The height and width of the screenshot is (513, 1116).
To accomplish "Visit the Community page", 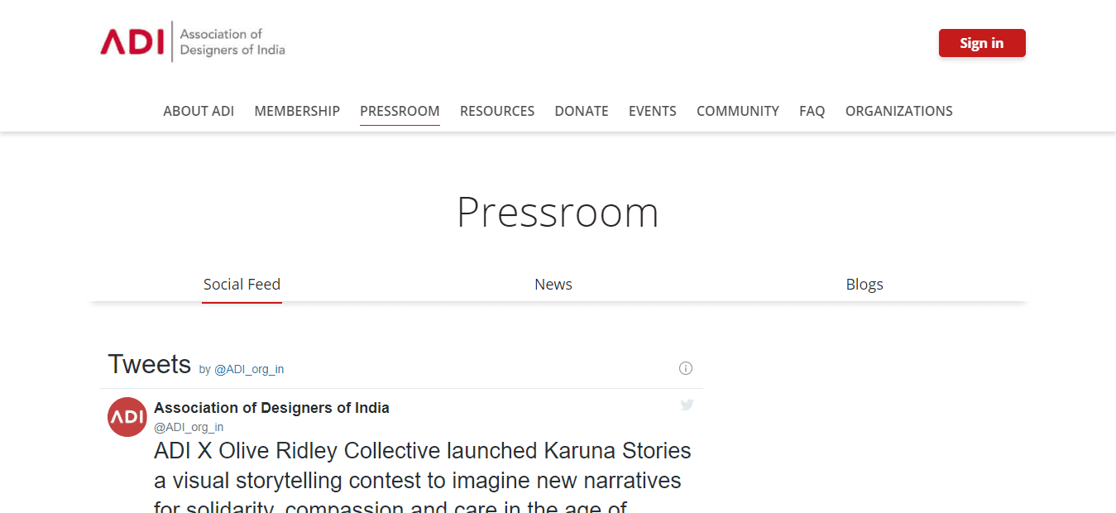I will [x=738, y=111].
